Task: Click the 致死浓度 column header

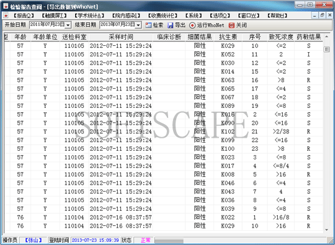Action: tap(281, 37)
